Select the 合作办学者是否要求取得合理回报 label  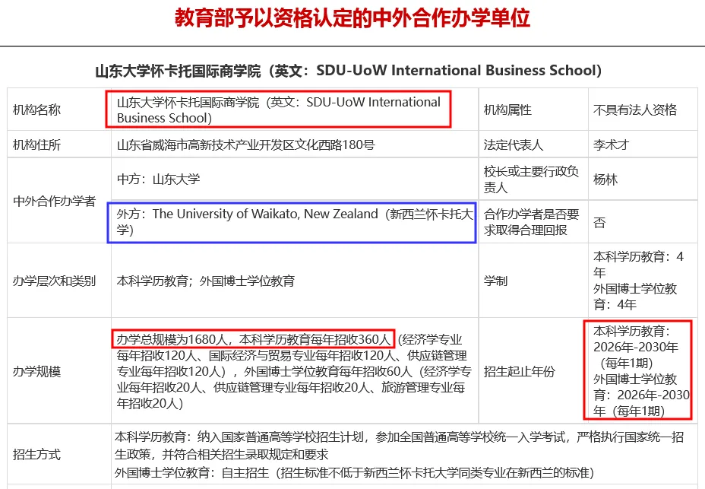pyautogui.click(x=531, y=222)
